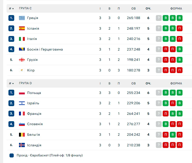Image resolution: width=192 pixels, height=163 pixels.
Task: Click Greece's most recent win form badge
Action: [x=166, y=18]
